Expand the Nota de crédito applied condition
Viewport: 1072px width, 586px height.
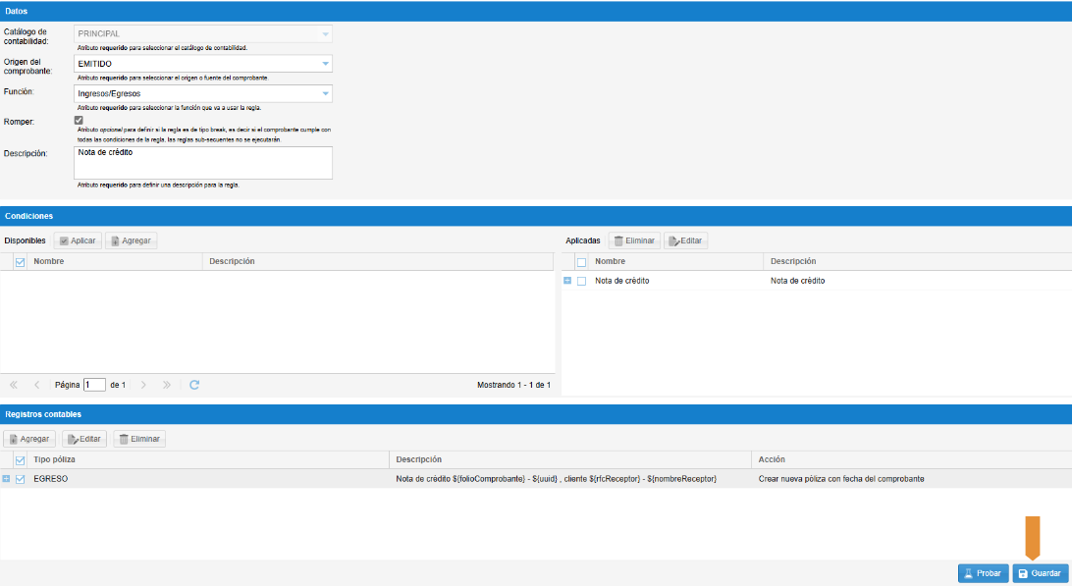point(567,281)
